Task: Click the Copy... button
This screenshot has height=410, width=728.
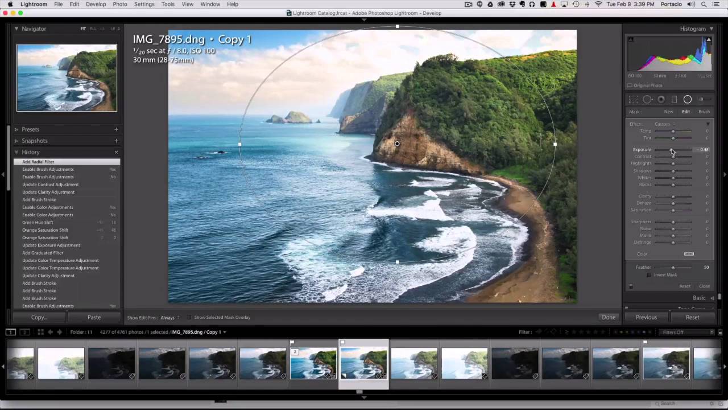Action: tap(39, 317)
